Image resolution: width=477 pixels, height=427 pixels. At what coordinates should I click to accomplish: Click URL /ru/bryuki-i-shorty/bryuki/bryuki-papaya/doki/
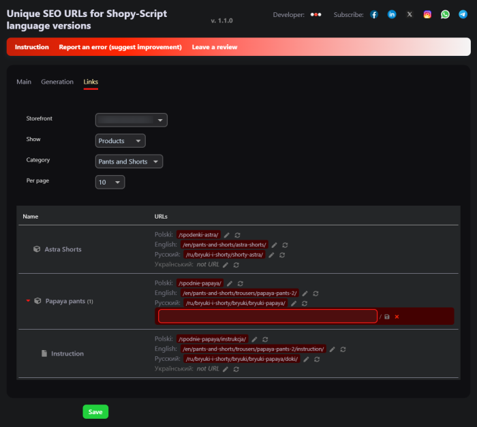tap(242, 359)
